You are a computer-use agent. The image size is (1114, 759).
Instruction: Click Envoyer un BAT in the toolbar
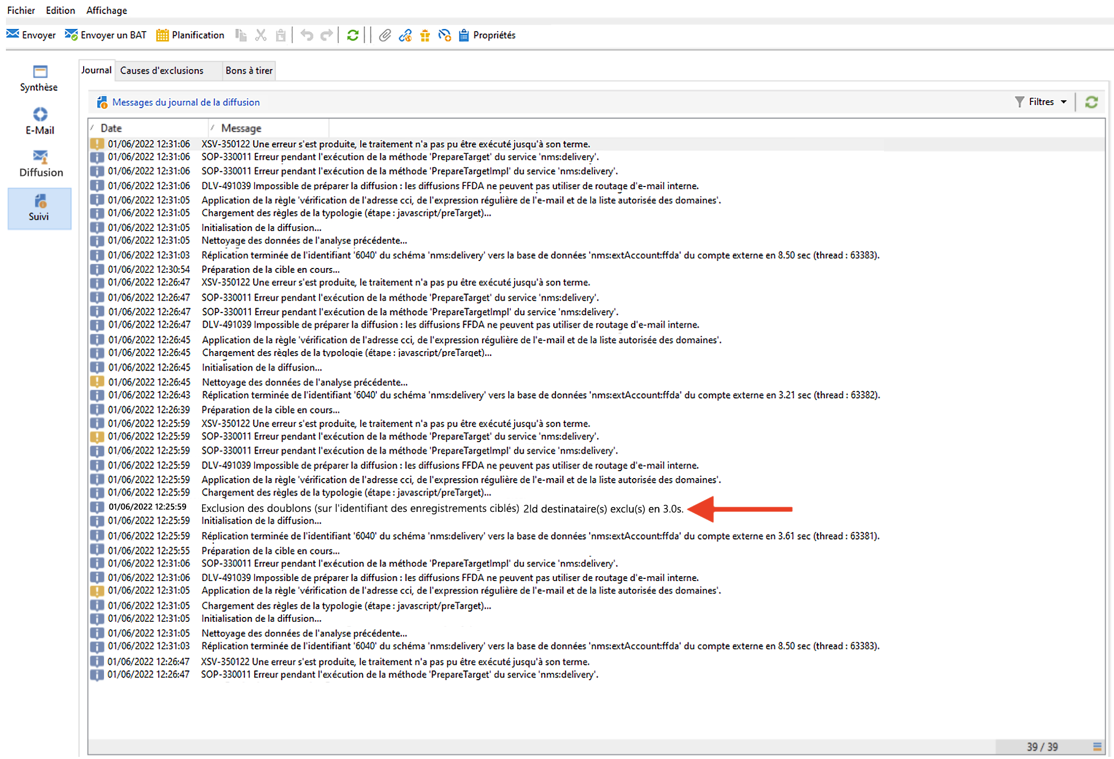(x=106, y=35)
